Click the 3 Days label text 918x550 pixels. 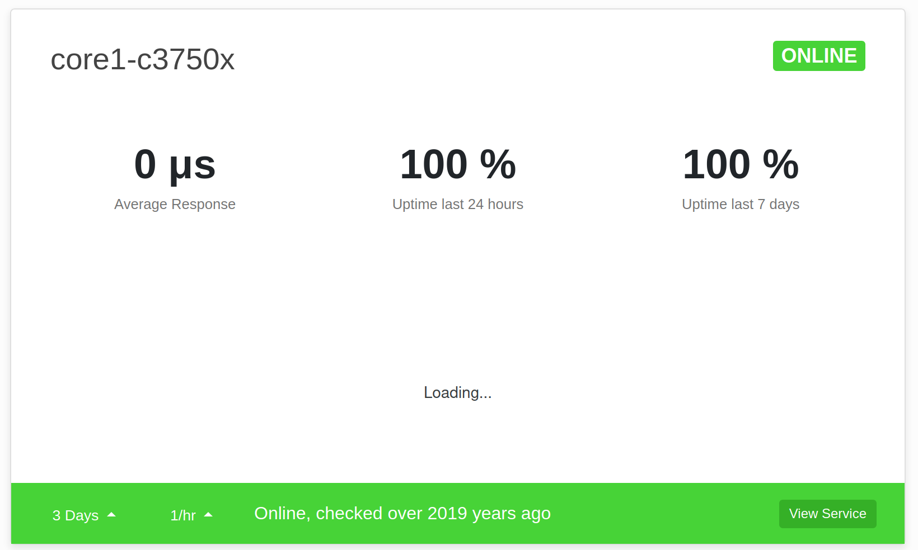75,515
